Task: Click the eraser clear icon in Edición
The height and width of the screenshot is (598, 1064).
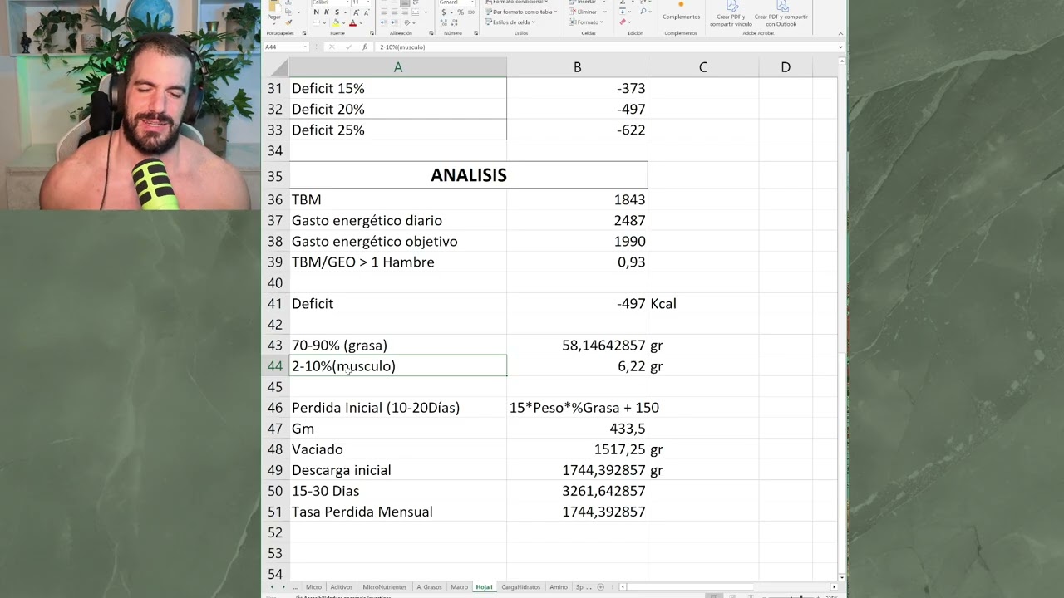Action: click(x=623, y=22)
